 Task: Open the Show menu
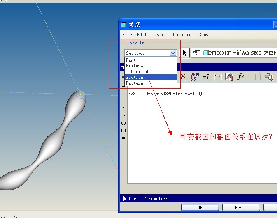[203, 34]
